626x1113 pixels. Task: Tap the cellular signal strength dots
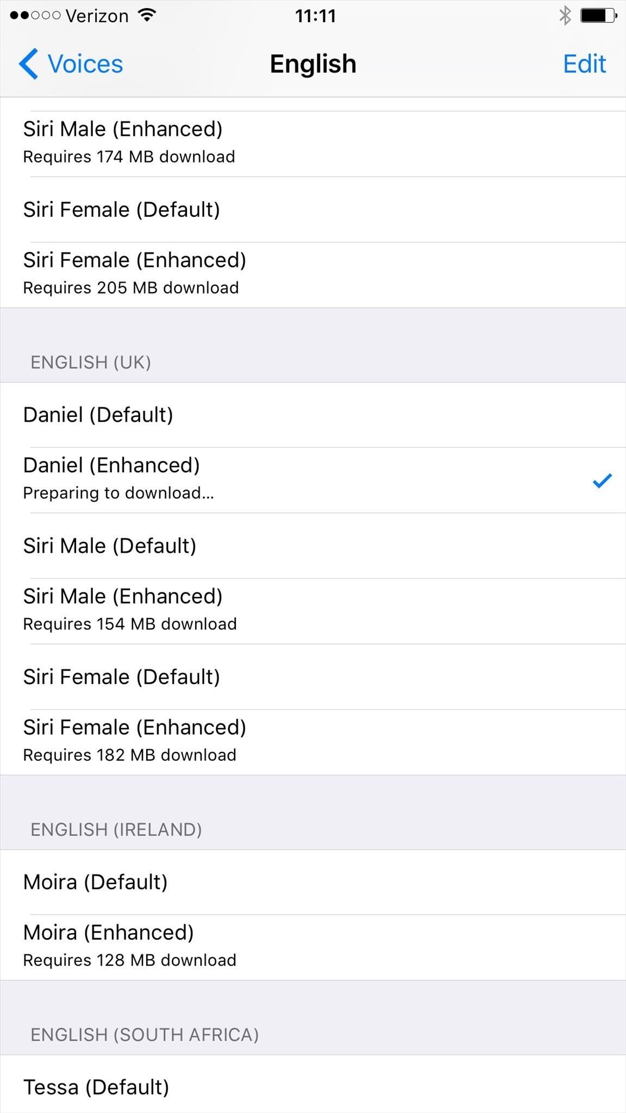pyautogui.click(x=35, y=15)
